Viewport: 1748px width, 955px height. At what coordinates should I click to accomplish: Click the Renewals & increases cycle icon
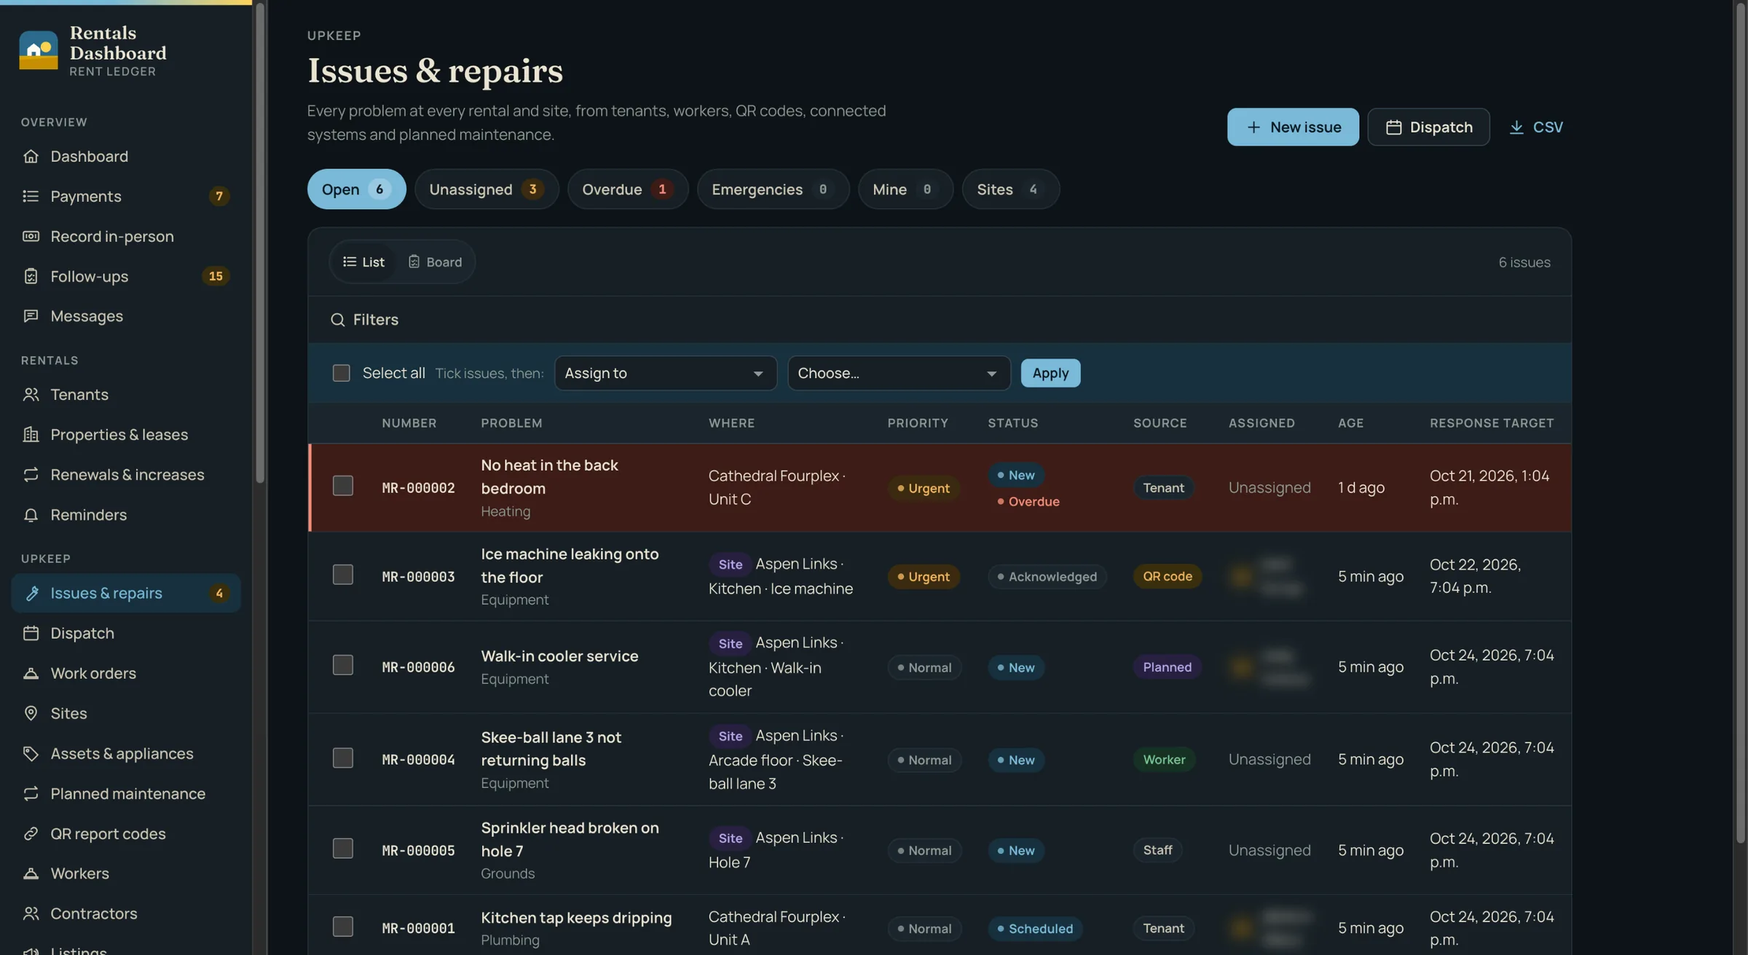(x=31, y=474)
